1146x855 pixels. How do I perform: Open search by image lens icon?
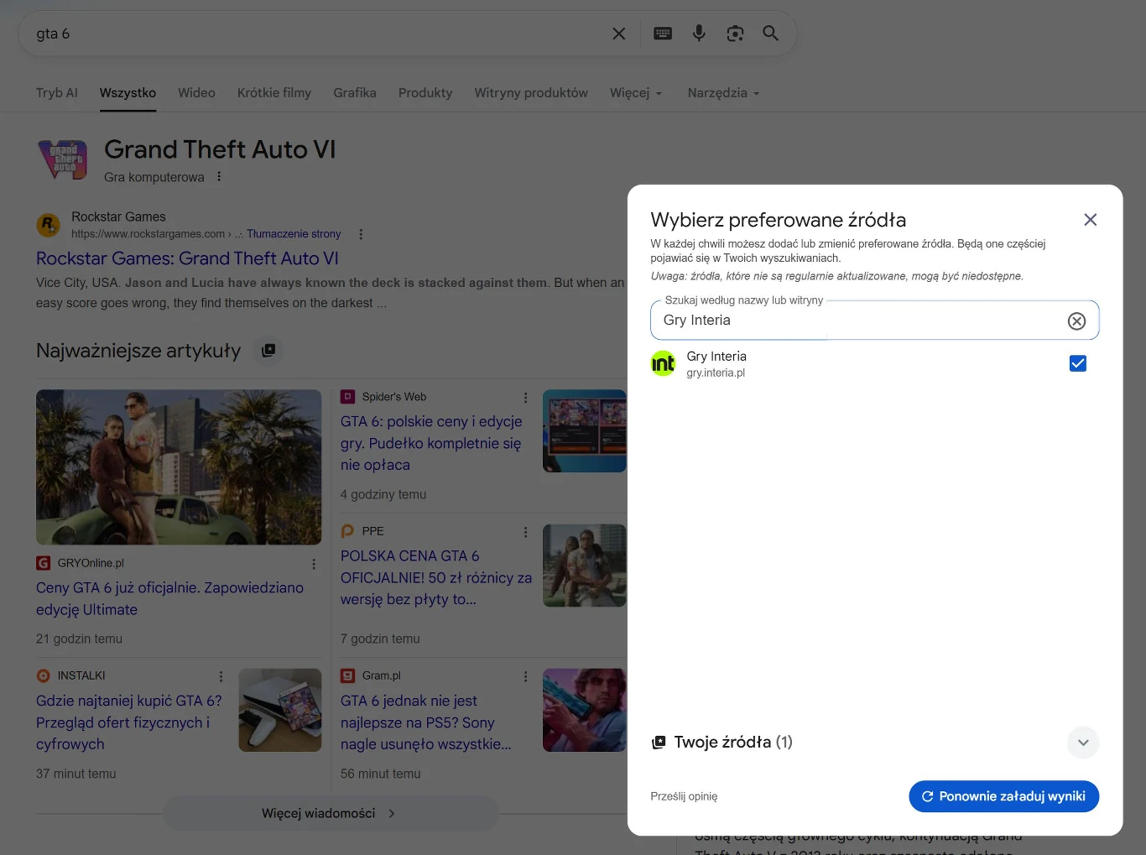[735, 34]
